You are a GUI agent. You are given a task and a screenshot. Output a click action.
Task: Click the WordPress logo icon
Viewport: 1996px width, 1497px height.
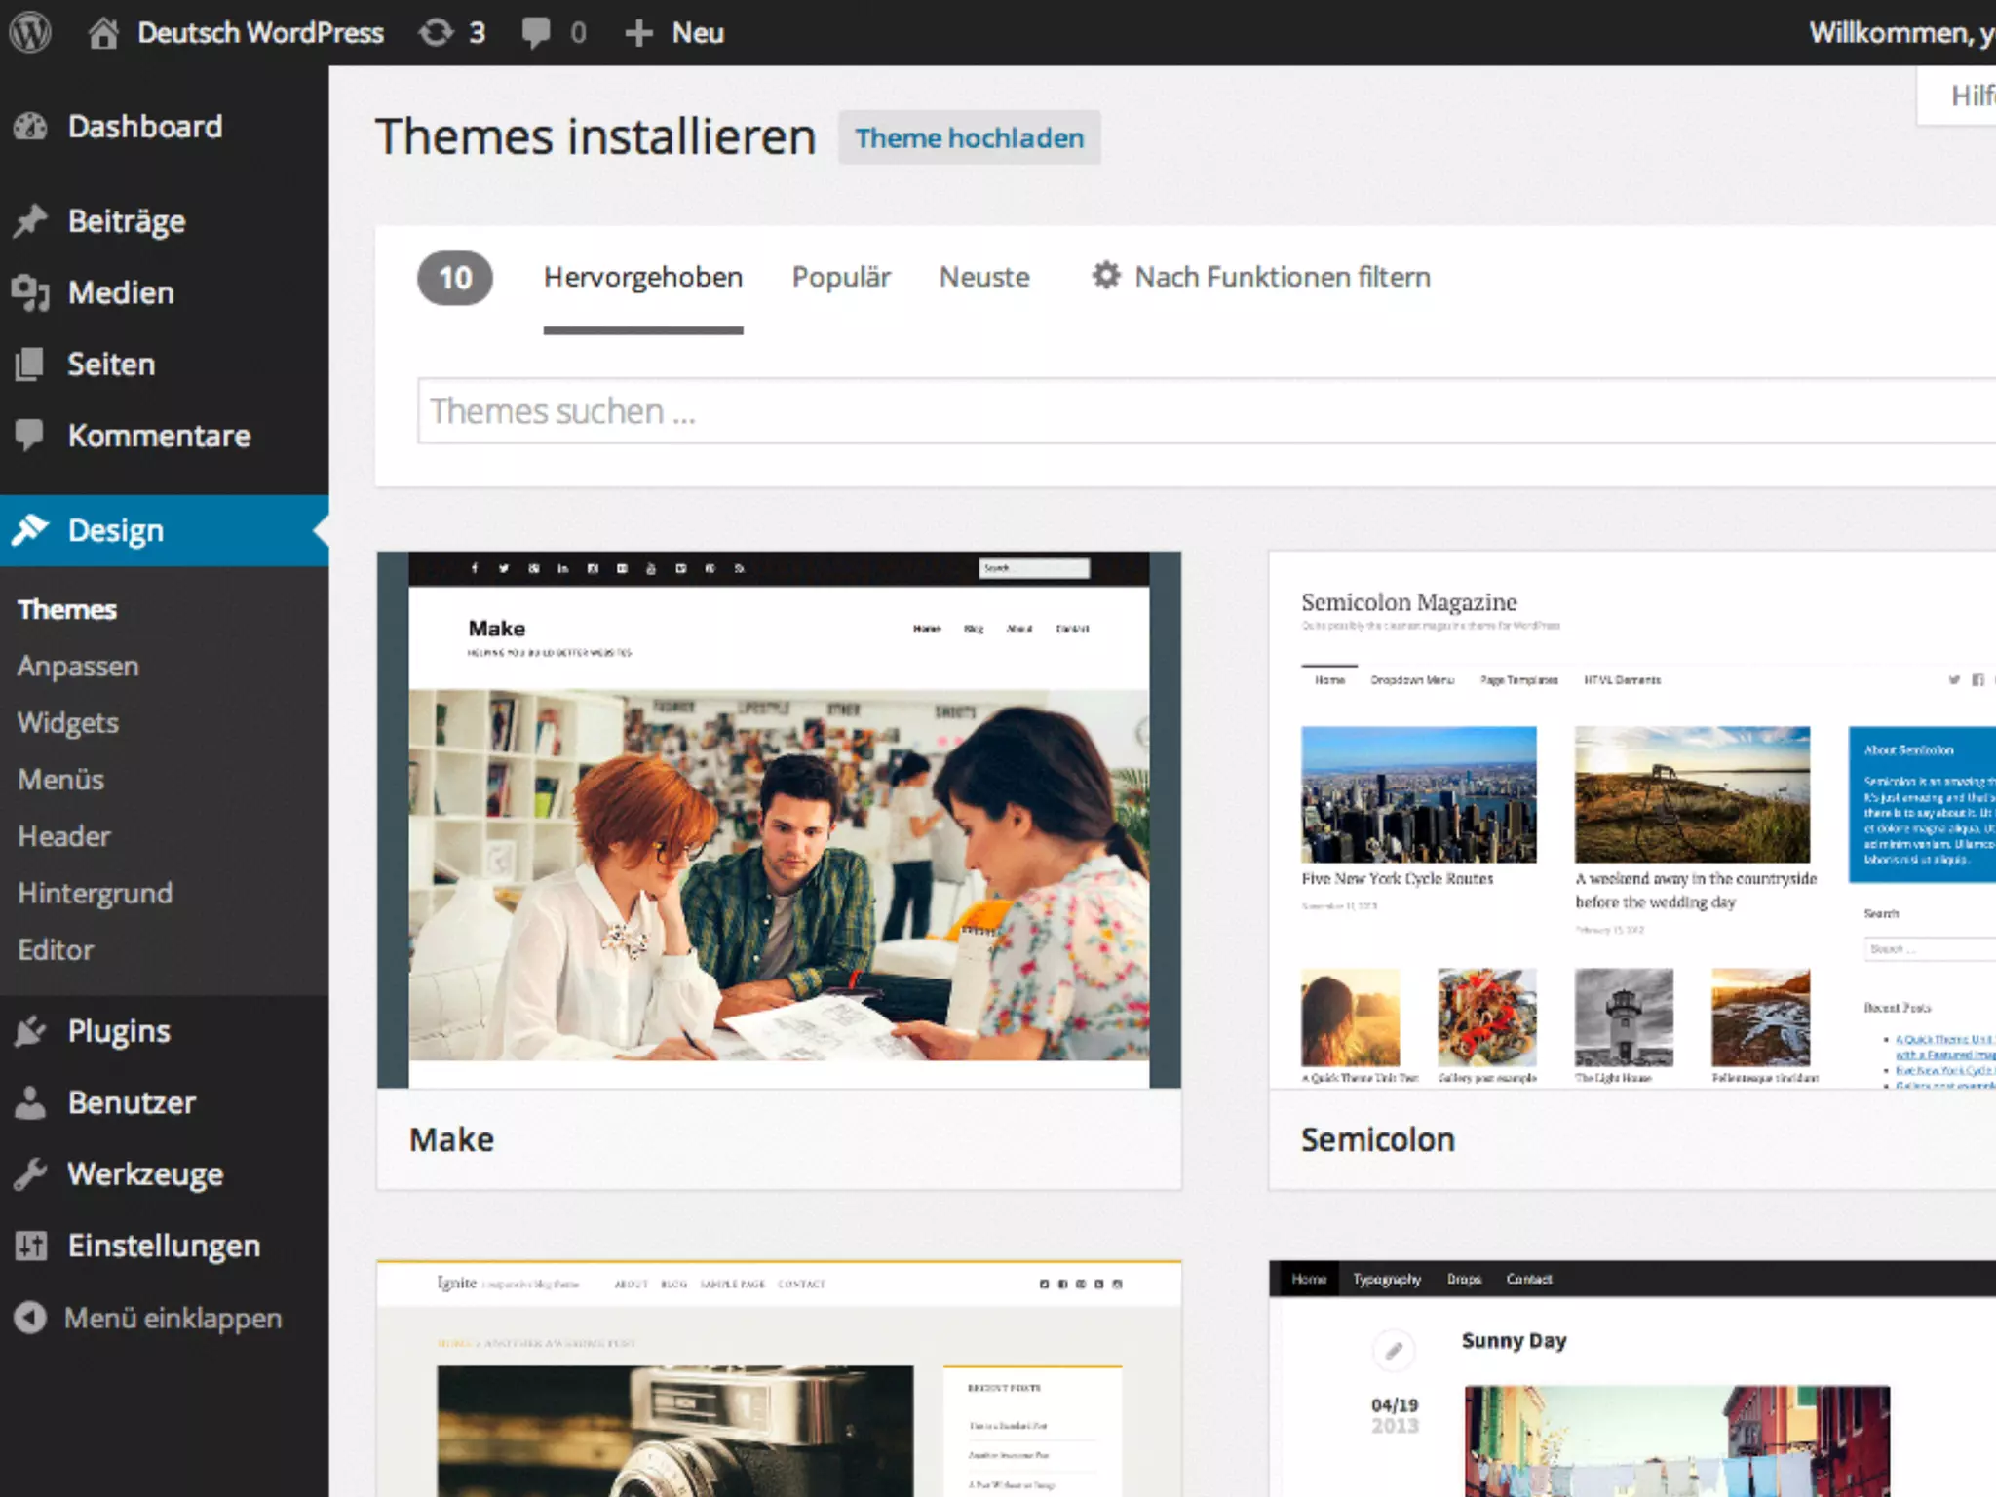coord(30,32)
